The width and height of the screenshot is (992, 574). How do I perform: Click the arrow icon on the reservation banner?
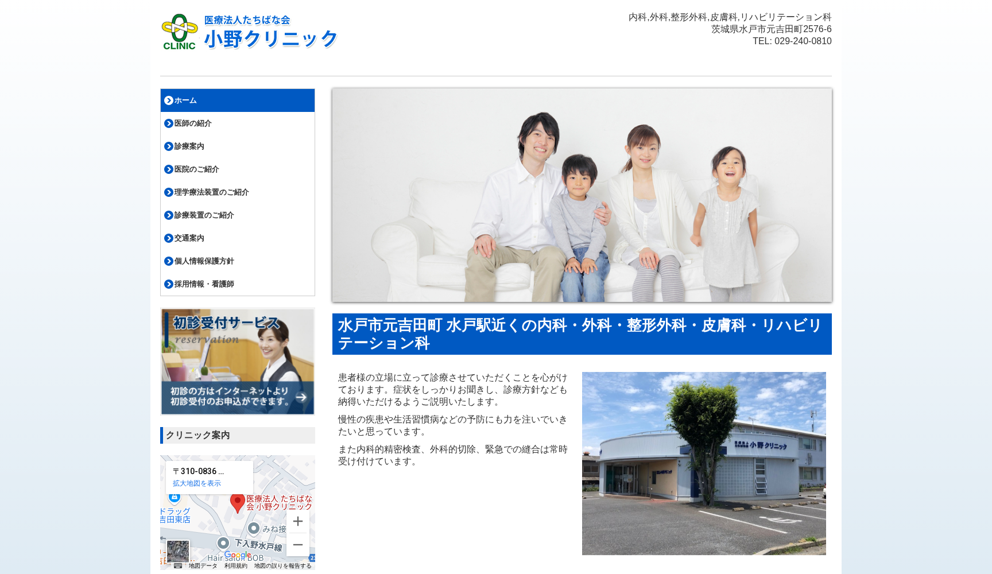click(303, 396)
